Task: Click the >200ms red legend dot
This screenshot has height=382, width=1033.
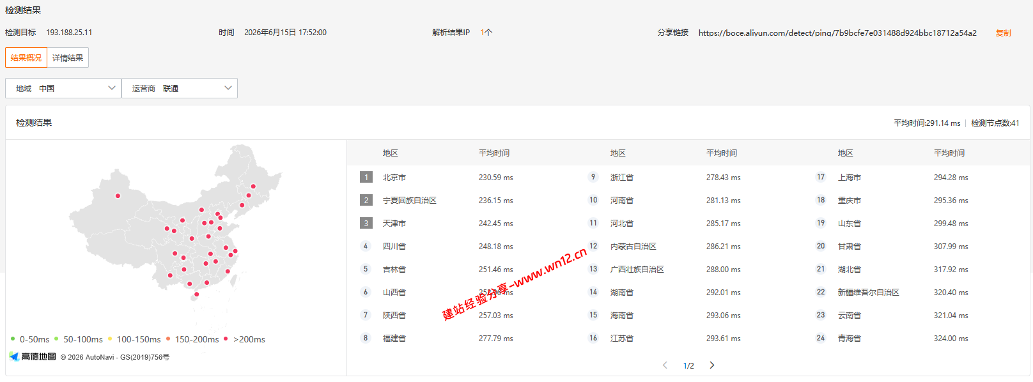Action: pyautogui.click(x=226, y=339)
